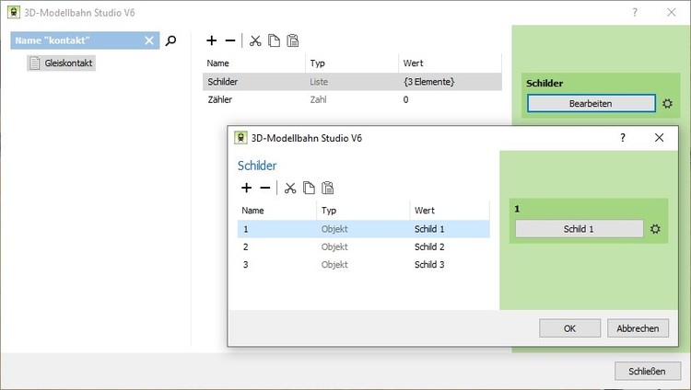Close the Schilder dialog with X

coord(660,138)
